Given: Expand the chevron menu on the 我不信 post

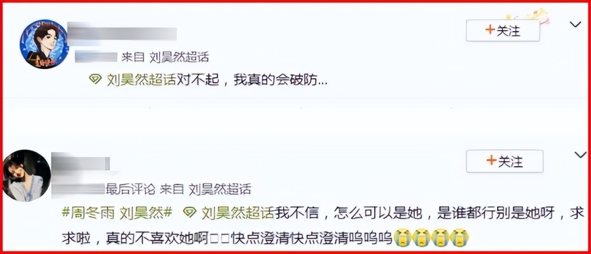Looking at the screenshot, I should pos(580,154).
